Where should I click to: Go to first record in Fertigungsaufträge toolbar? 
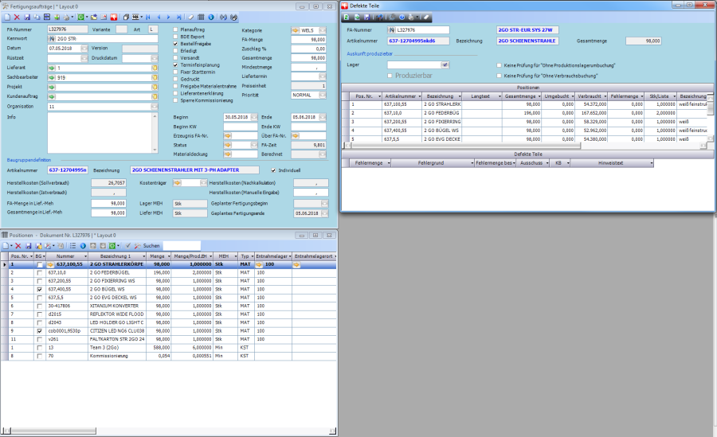(x=147, y=16)
